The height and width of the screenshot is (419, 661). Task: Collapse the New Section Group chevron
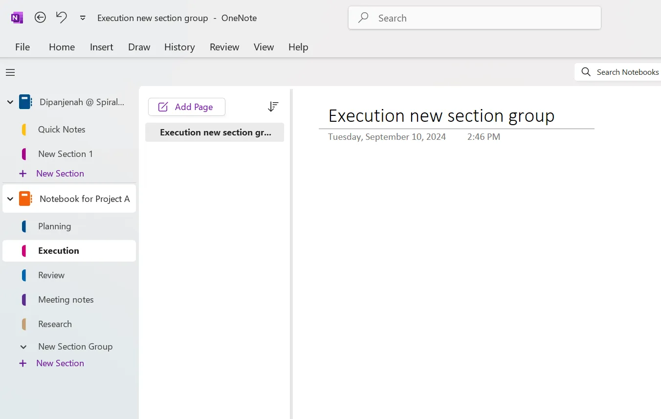23,347
